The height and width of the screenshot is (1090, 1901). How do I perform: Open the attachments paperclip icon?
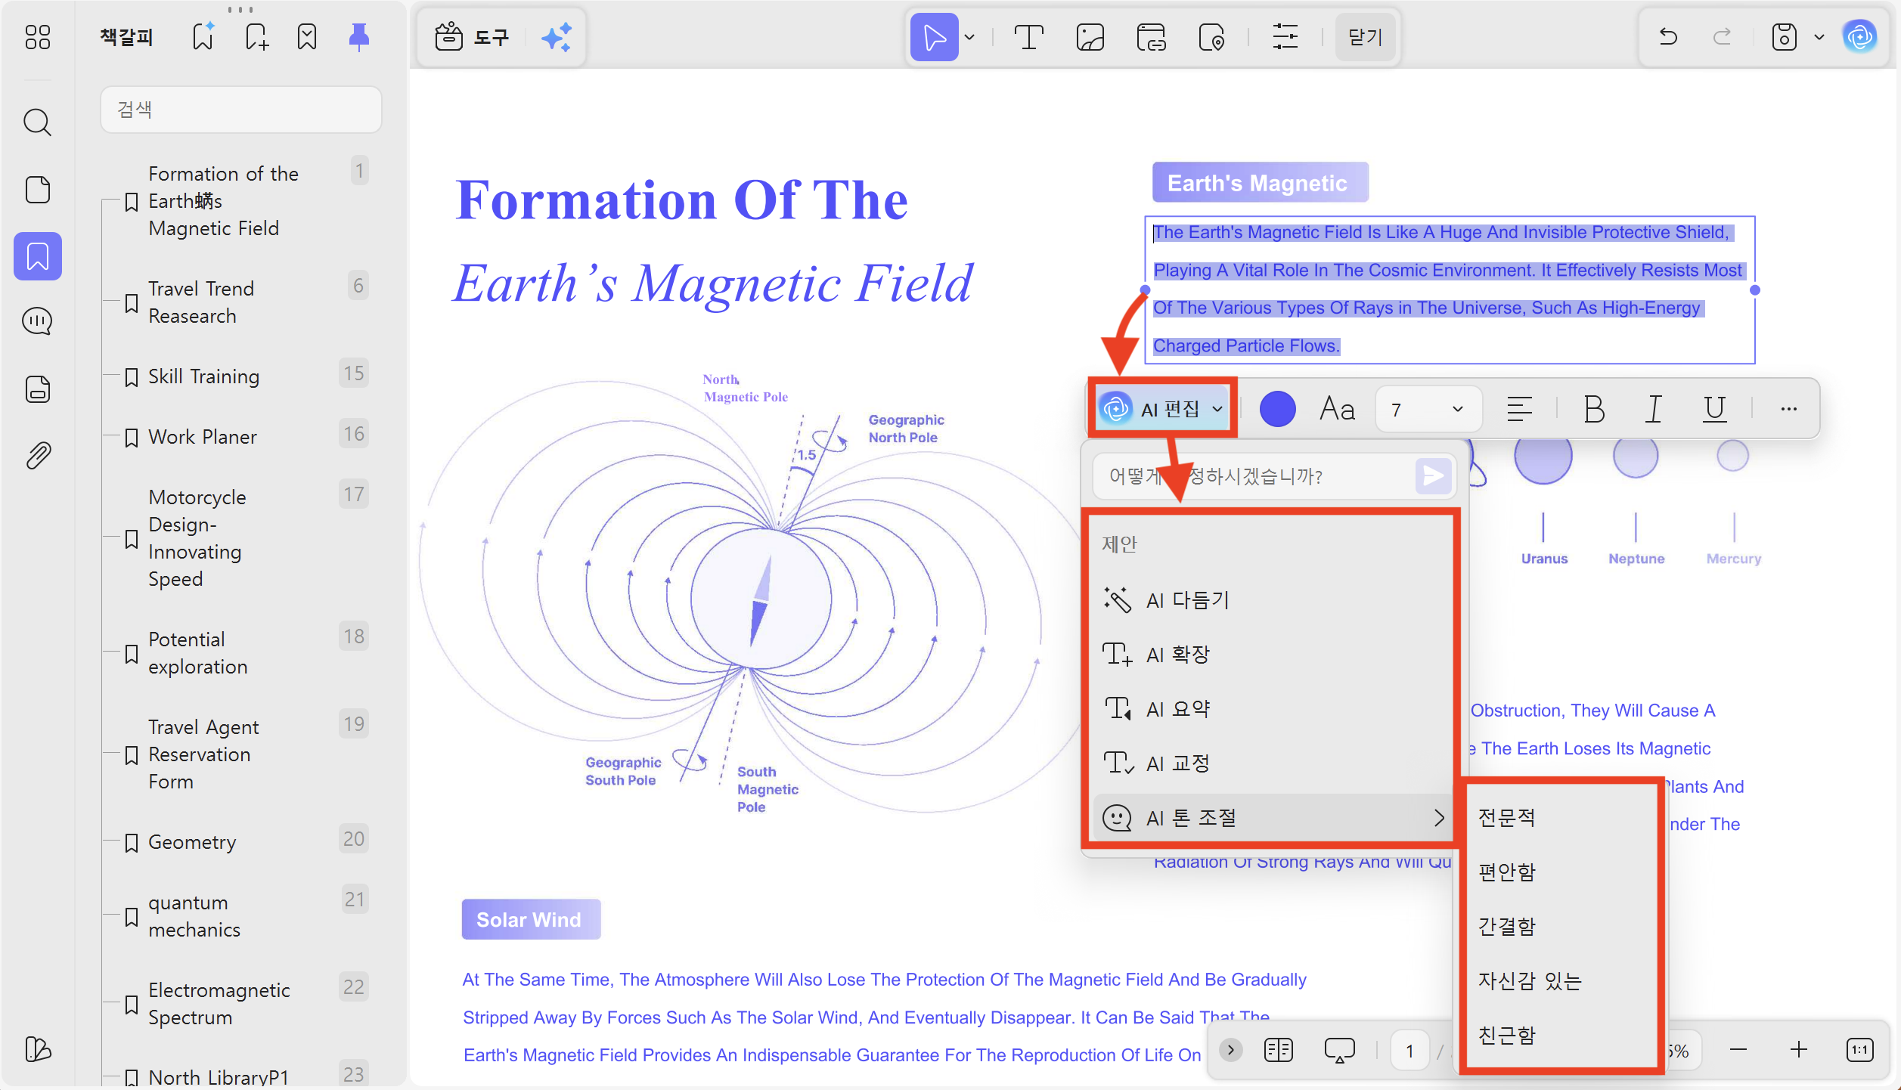(x=38, y=456)
